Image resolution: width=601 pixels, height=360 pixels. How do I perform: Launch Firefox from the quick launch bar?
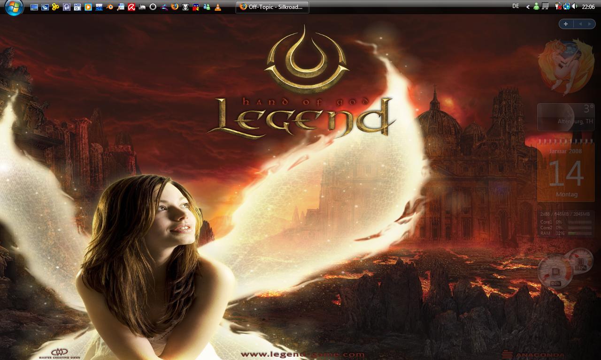click(x=175, y=7)
